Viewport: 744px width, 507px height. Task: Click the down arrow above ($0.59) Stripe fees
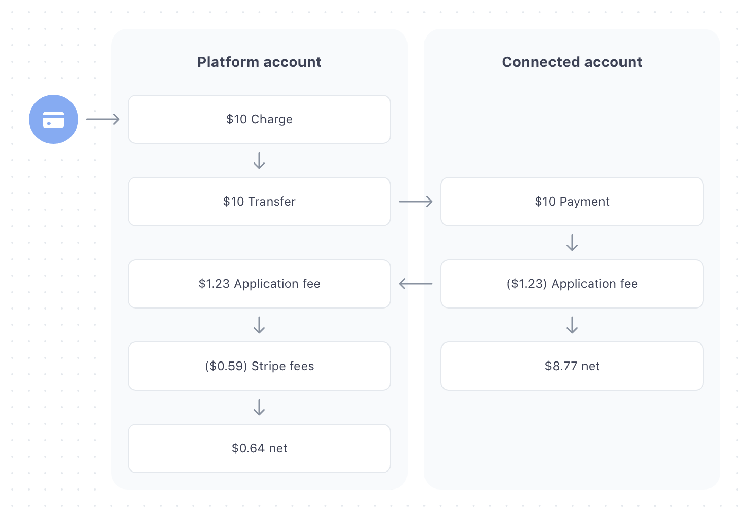(x=259, y=325)
